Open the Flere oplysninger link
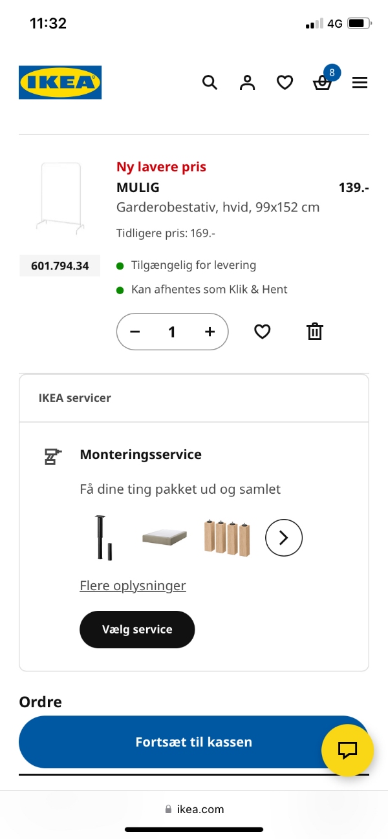The image size is (388, 839). click(132, 585)
